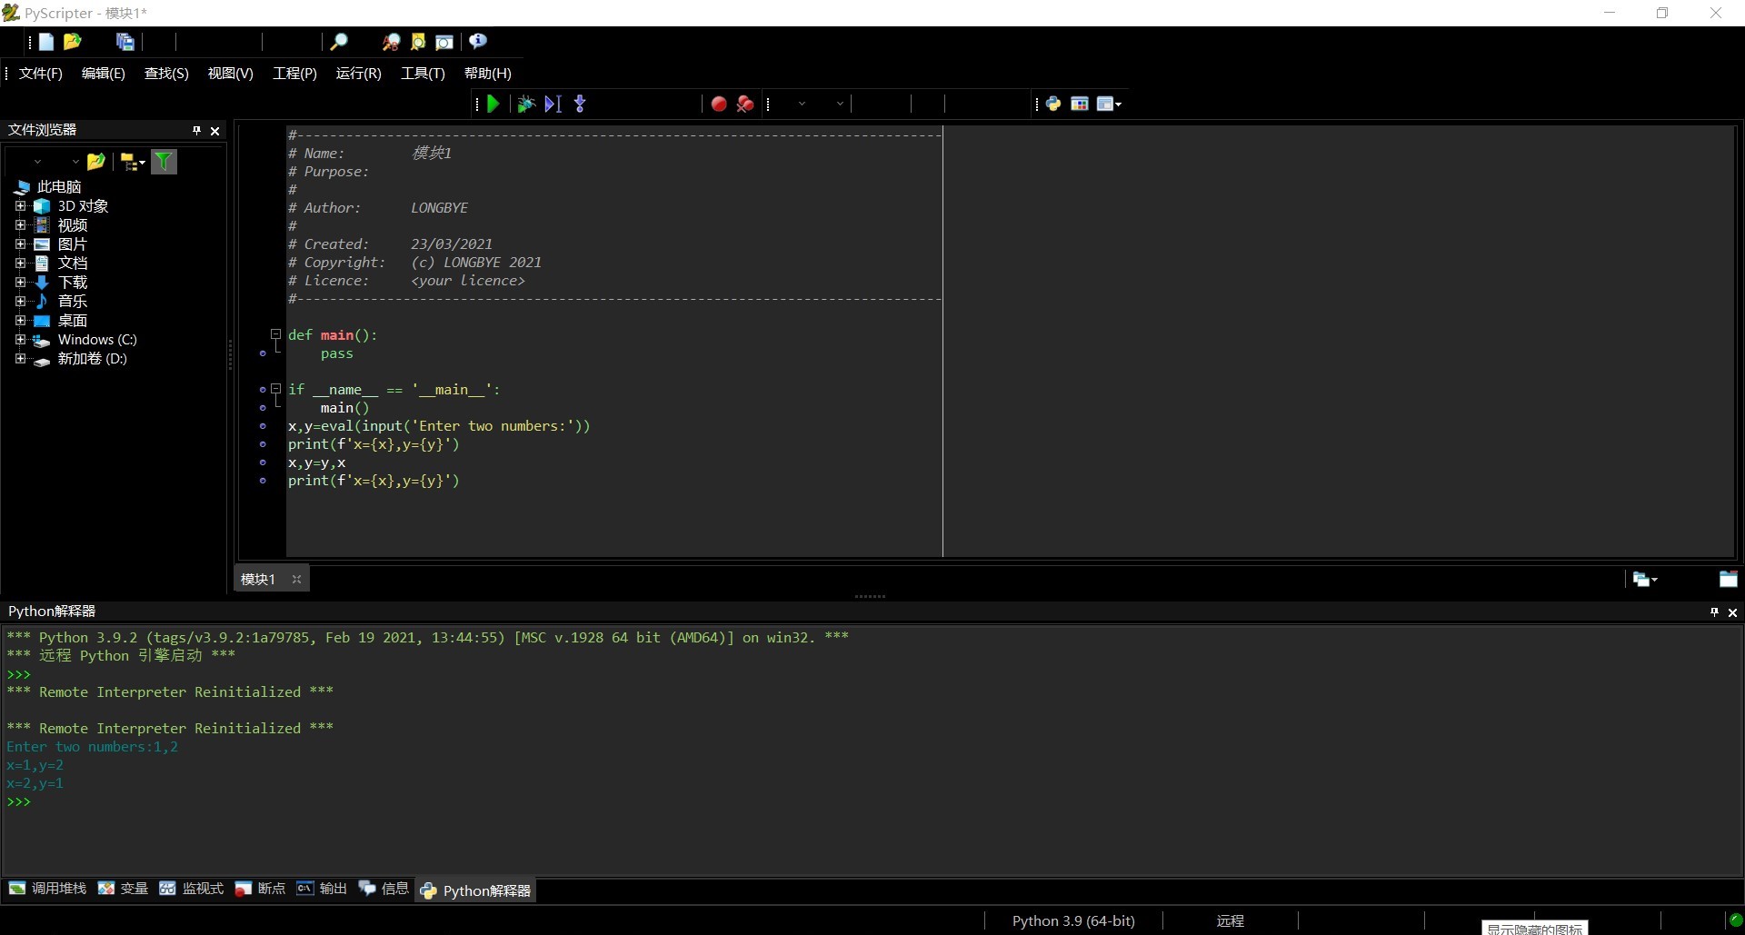Open the second dropdown arrow after the breakpoint icons

(x=840, y=104)
